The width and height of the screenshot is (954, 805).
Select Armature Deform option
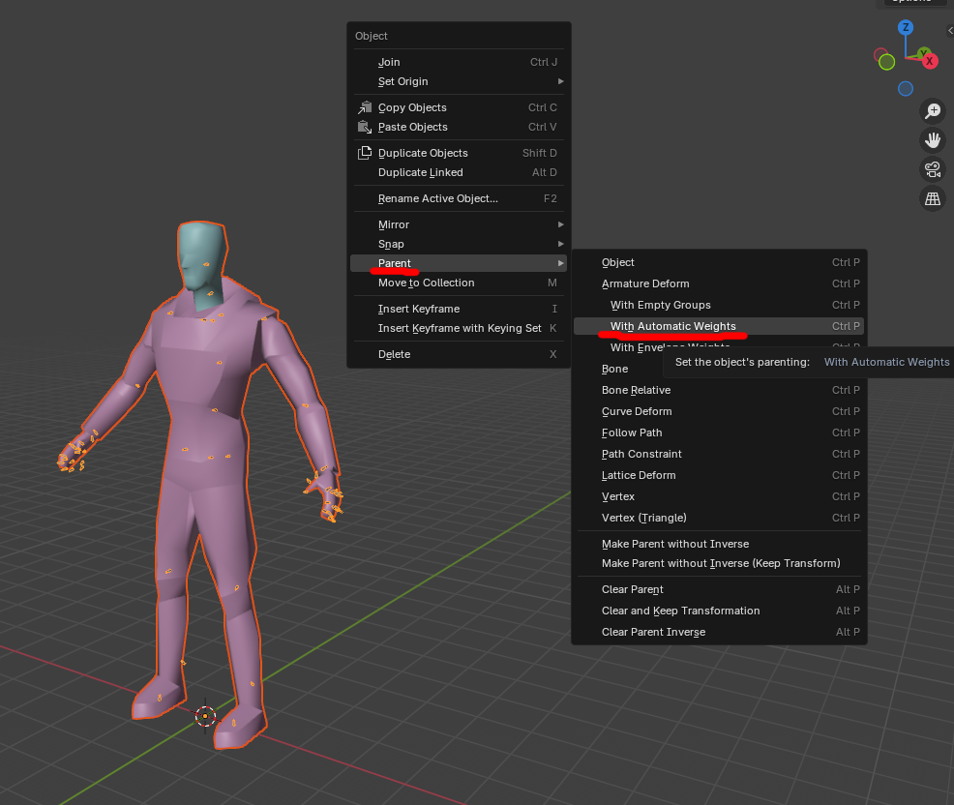(x=719, y=283)
